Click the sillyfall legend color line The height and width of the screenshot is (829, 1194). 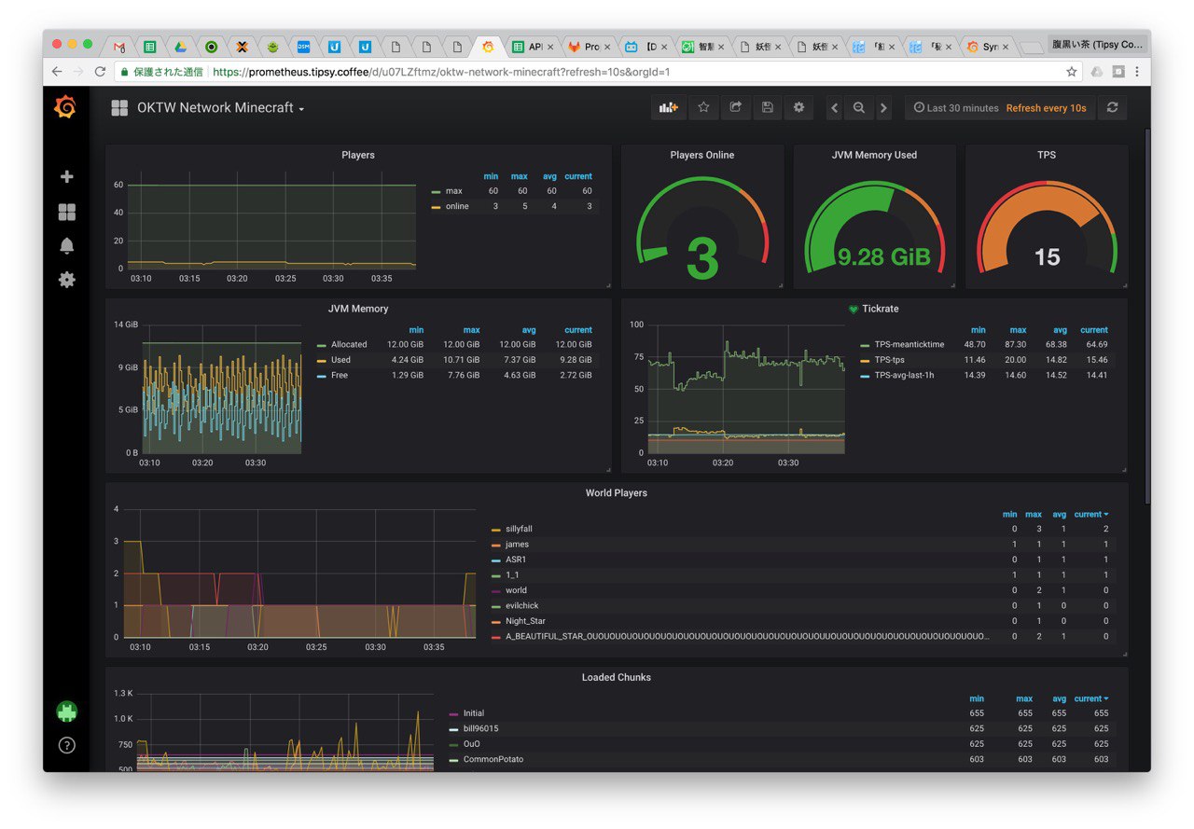coord(496,530)
